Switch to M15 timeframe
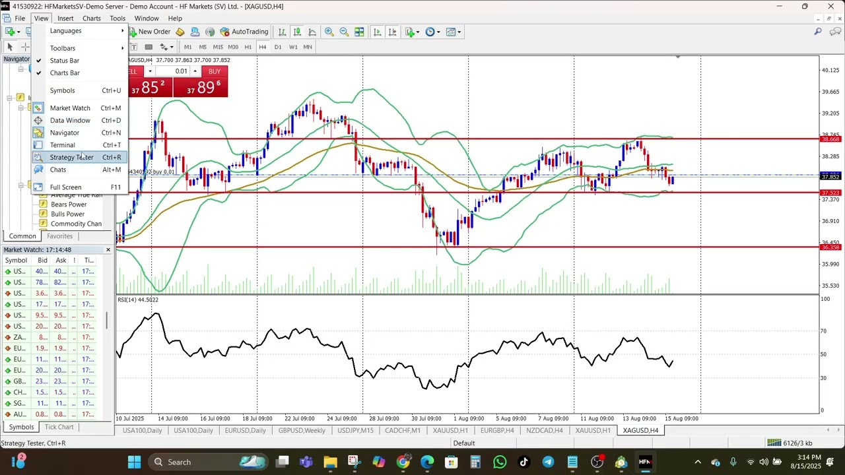The height and width of the screenshot is (475, 845). 218,47
